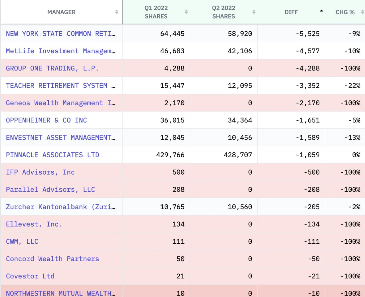Select Q1 shares value 10,765
Viewport: 365px width, 297px height.
(172, 207)
